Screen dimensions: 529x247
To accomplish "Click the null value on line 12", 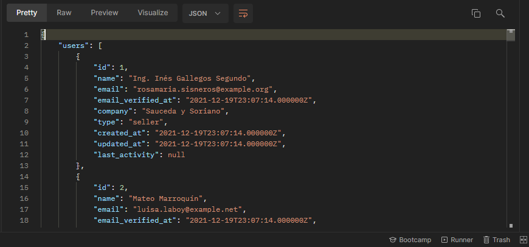I will point(176,155).
